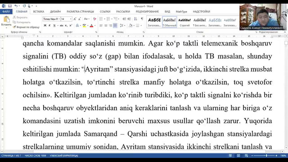Image resolution: width=288 pixels, height=162 pixels.
Task: Click Формат по образцу (Format Painter)
Action: tap(26, 27)
